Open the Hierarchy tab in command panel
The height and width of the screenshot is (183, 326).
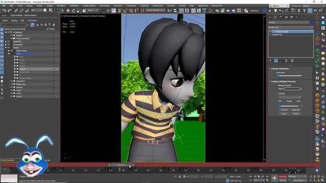pos(281,17)
